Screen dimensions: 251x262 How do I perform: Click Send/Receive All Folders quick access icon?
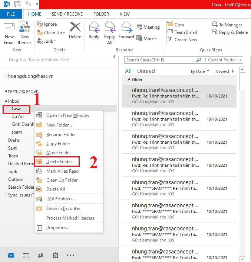pos(17,4)
